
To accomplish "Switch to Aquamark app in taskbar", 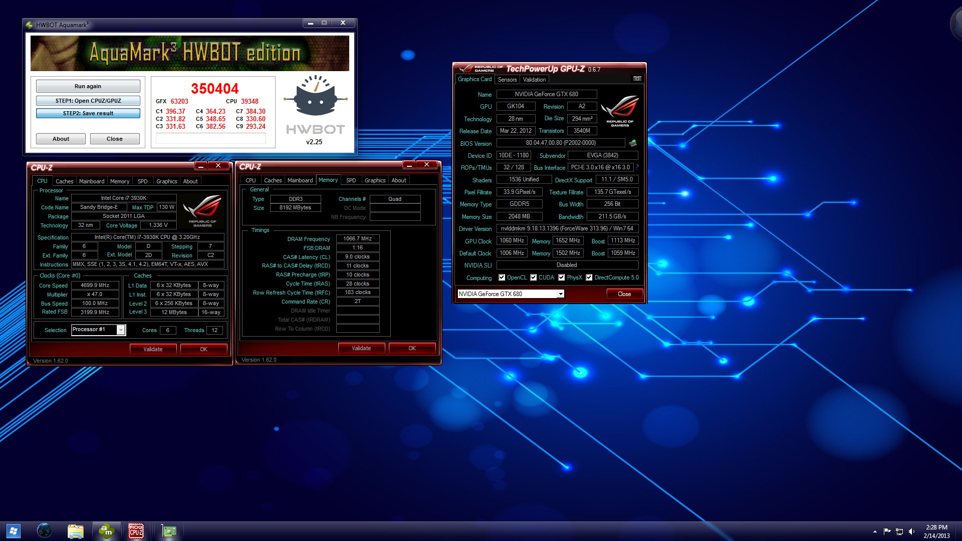I will click(x=106, y=531).
